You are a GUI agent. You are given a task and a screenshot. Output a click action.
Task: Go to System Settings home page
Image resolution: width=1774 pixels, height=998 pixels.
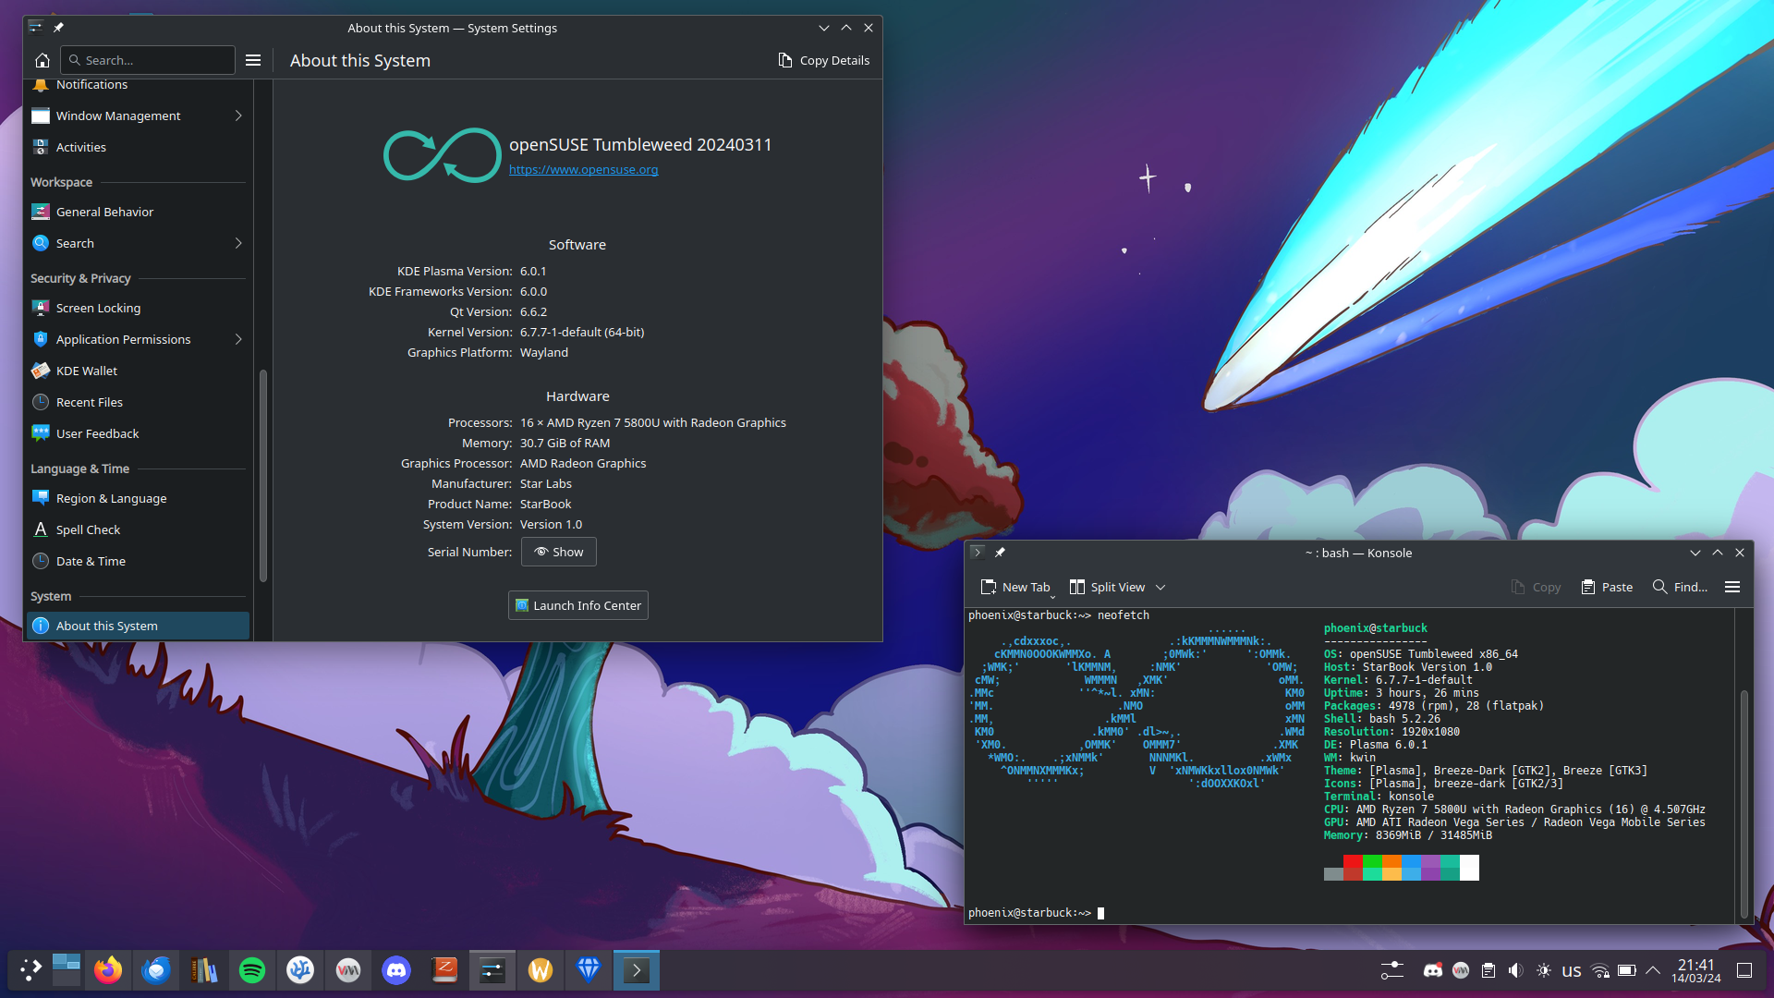tap(43, 60)
